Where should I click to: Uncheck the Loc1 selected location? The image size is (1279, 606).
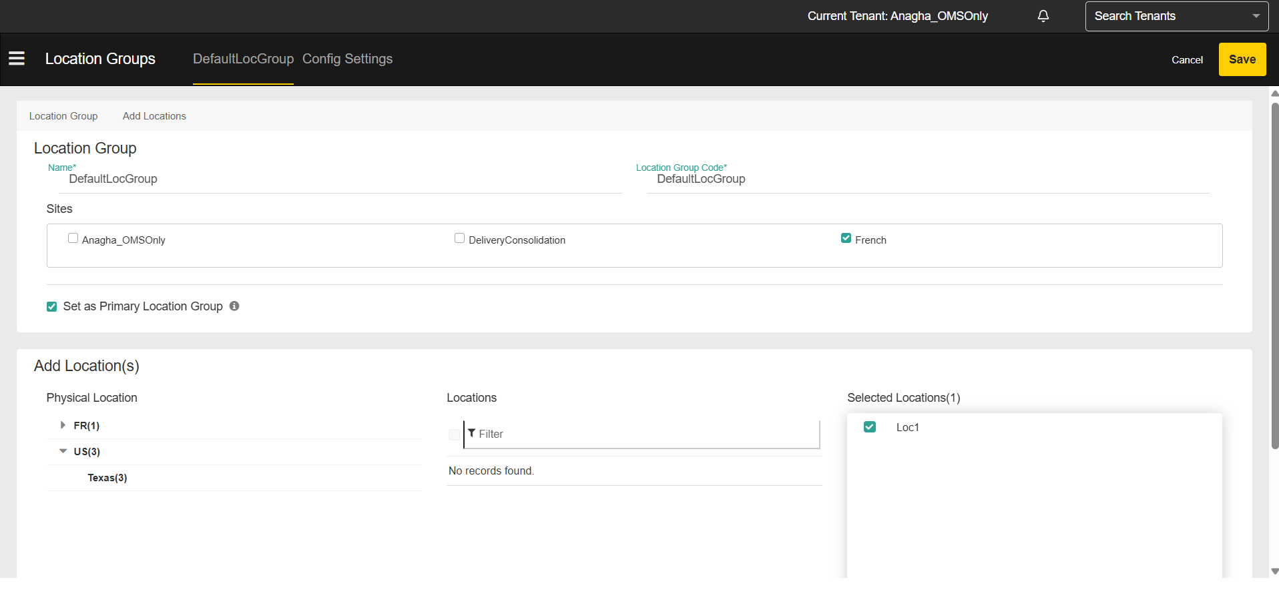[870, 427]
